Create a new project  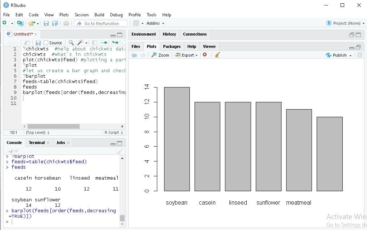20,23
